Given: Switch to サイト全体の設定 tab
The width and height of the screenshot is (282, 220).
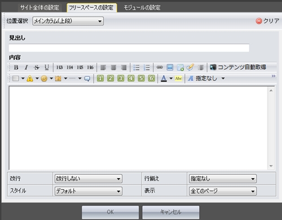Looking at the screenshot, I should coord(39,7).
